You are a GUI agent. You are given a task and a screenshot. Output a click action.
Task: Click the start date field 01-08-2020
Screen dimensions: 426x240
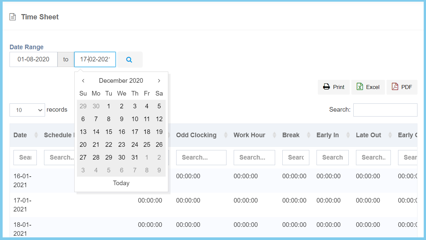(x=34, y=59)
